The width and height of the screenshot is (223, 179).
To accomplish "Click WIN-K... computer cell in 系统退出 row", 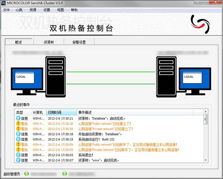I will pyautogui.click(x=39, y=155).
